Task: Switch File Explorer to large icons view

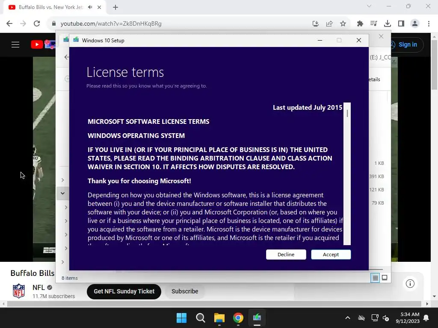Action: 385,278
